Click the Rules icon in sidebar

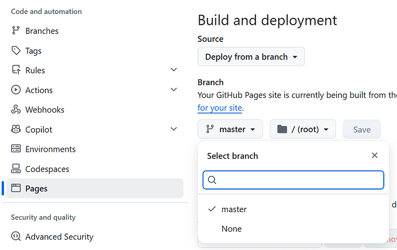click(x=16, y=70)
